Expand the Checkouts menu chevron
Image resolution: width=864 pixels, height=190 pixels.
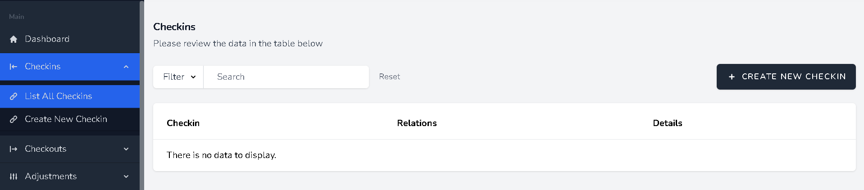126,149
